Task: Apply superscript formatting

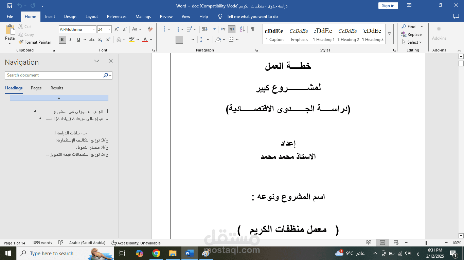Action: 108,40
